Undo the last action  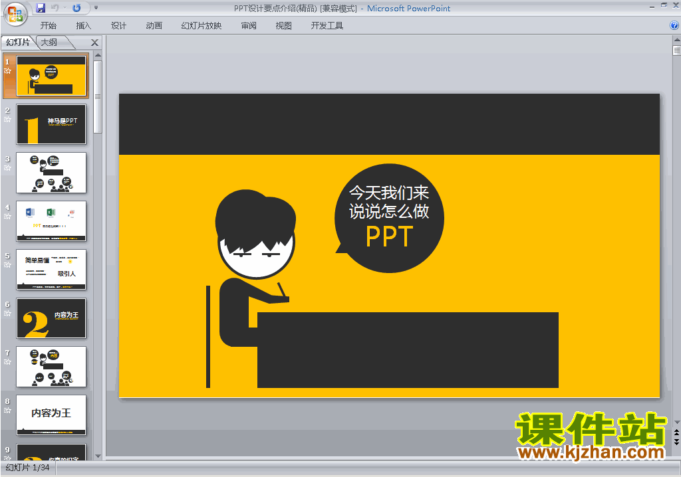pyautogui.click(x=55, y=8)
